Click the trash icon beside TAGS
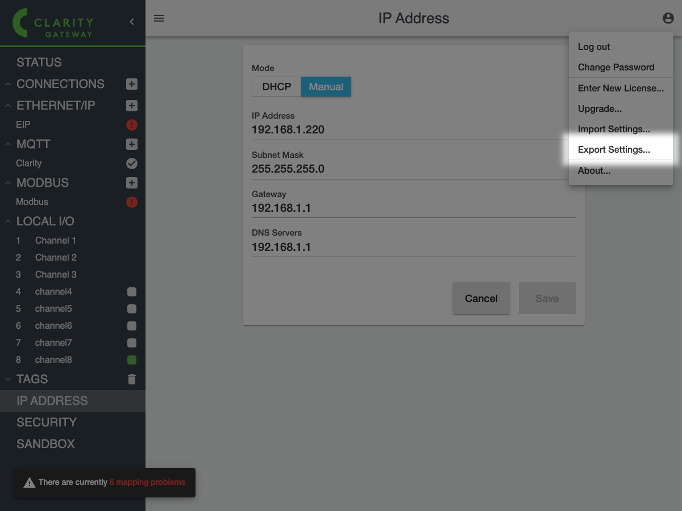 coord(131,379)
